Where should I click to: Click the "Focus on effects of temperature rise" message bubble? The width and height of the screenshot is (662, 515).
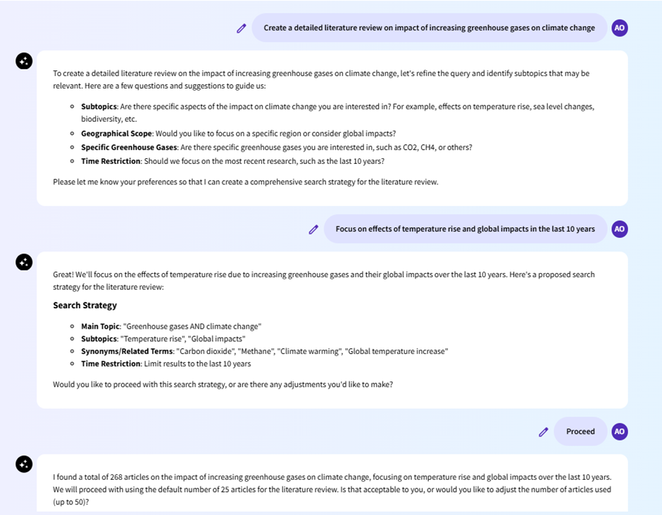click(465, 229)
